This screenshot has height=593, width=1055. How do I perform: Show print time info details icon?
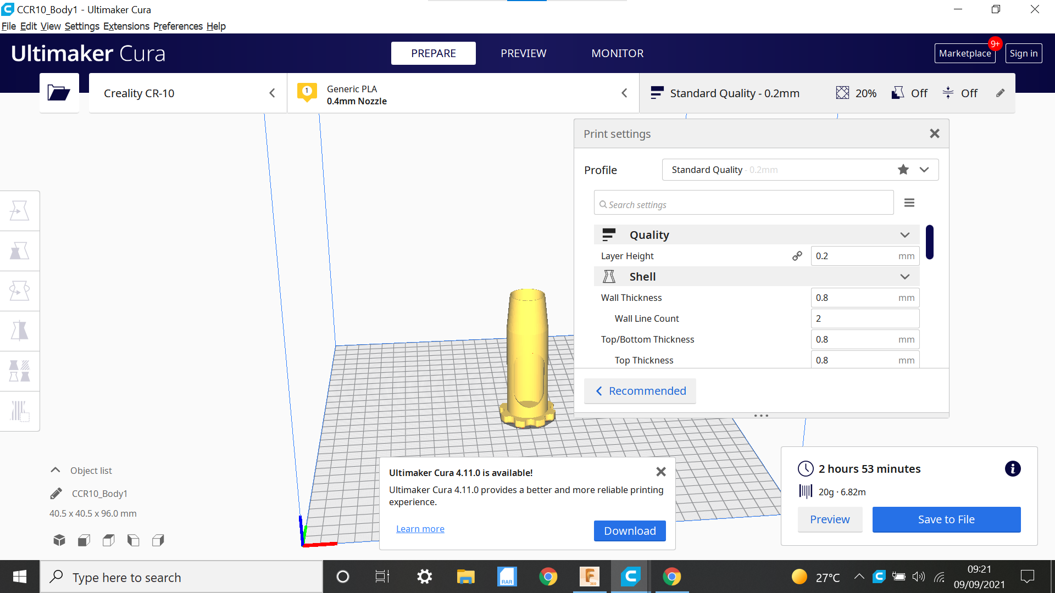[x=1013, y=468]
